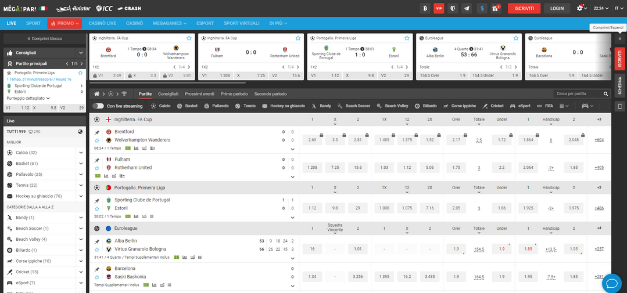
Task: Open +604 more markets for Brentford
Action: [x=599, y=140]
